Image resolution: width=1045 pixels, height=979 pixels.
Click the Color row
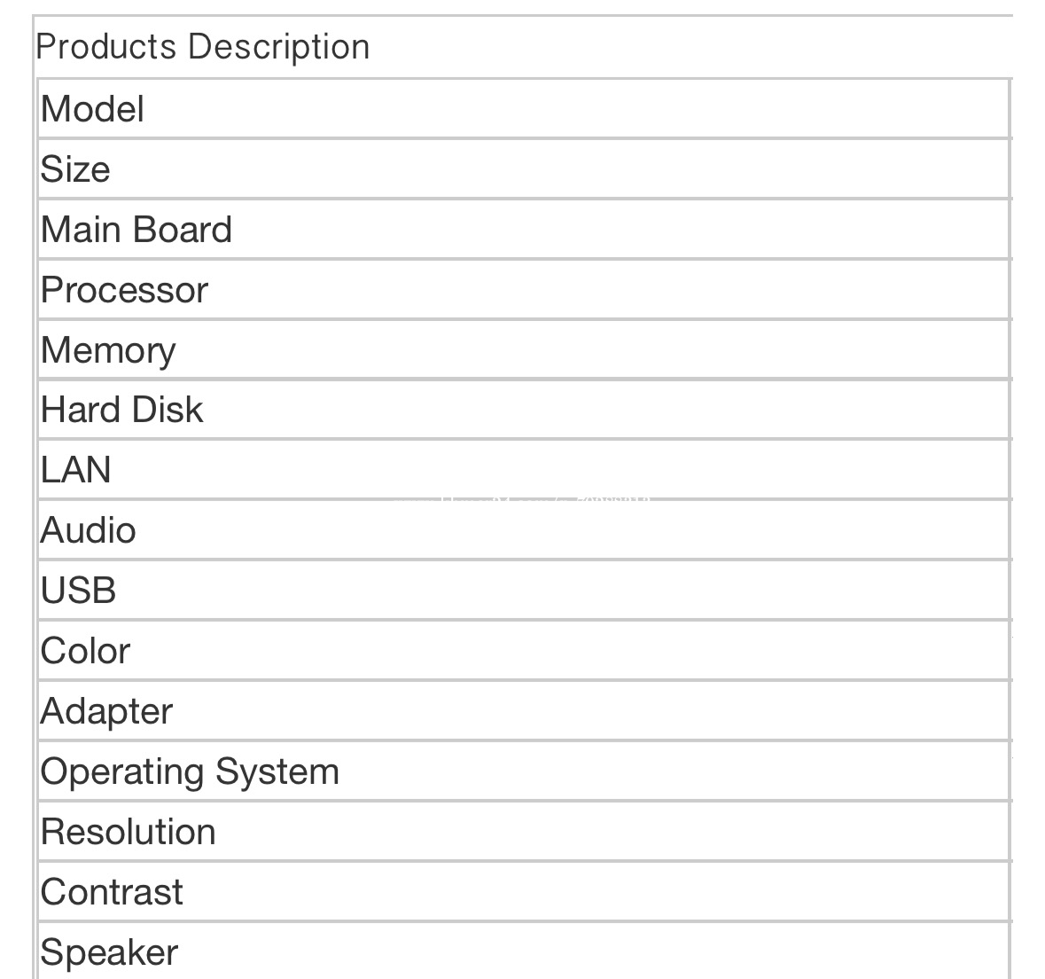[x=523, y=651]
